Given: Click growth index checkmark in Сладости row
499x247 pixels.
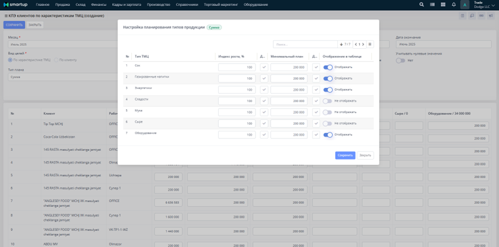Looking at the screenshot, I should [264, 101].
